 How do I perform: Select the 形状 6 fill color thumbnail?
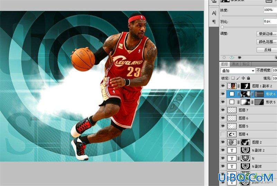232,94
